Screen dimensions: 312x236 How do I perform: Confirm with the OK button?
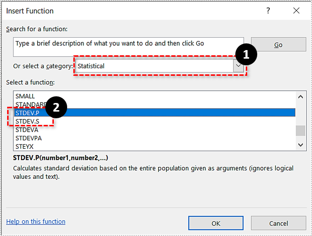pyautogui.click(x=216, y=223)
